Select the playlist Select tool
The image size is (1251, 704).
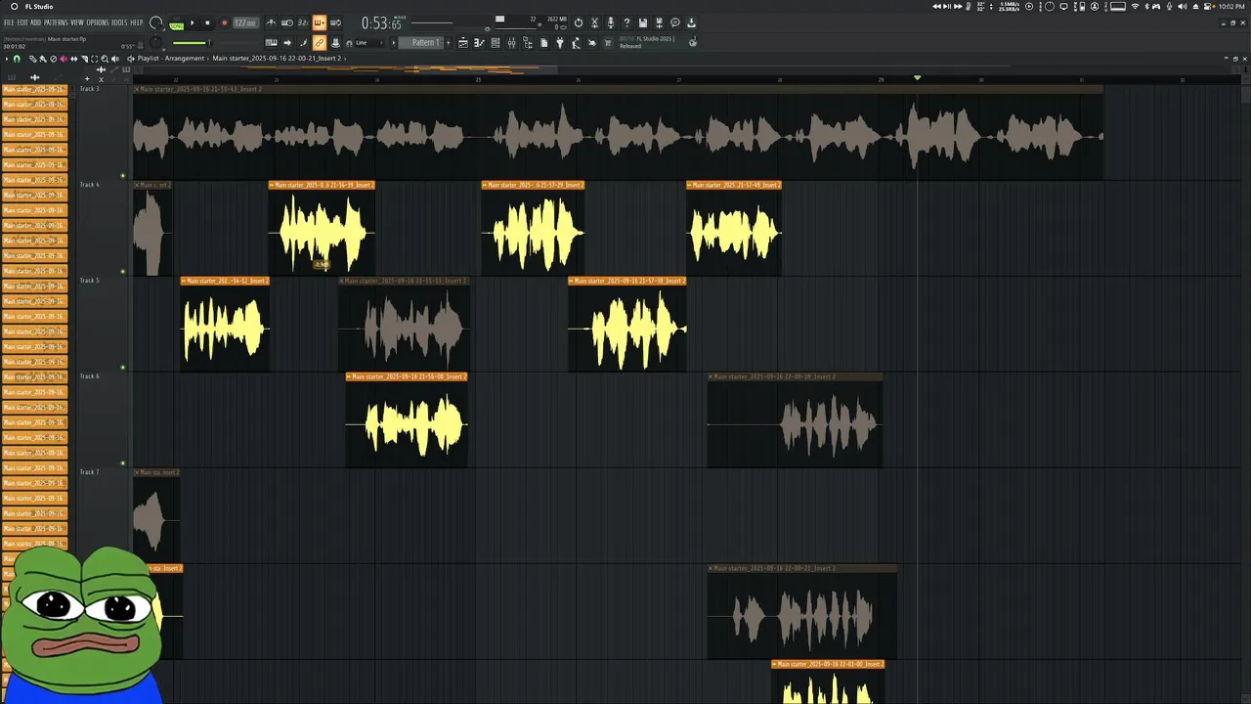[95, 59]
